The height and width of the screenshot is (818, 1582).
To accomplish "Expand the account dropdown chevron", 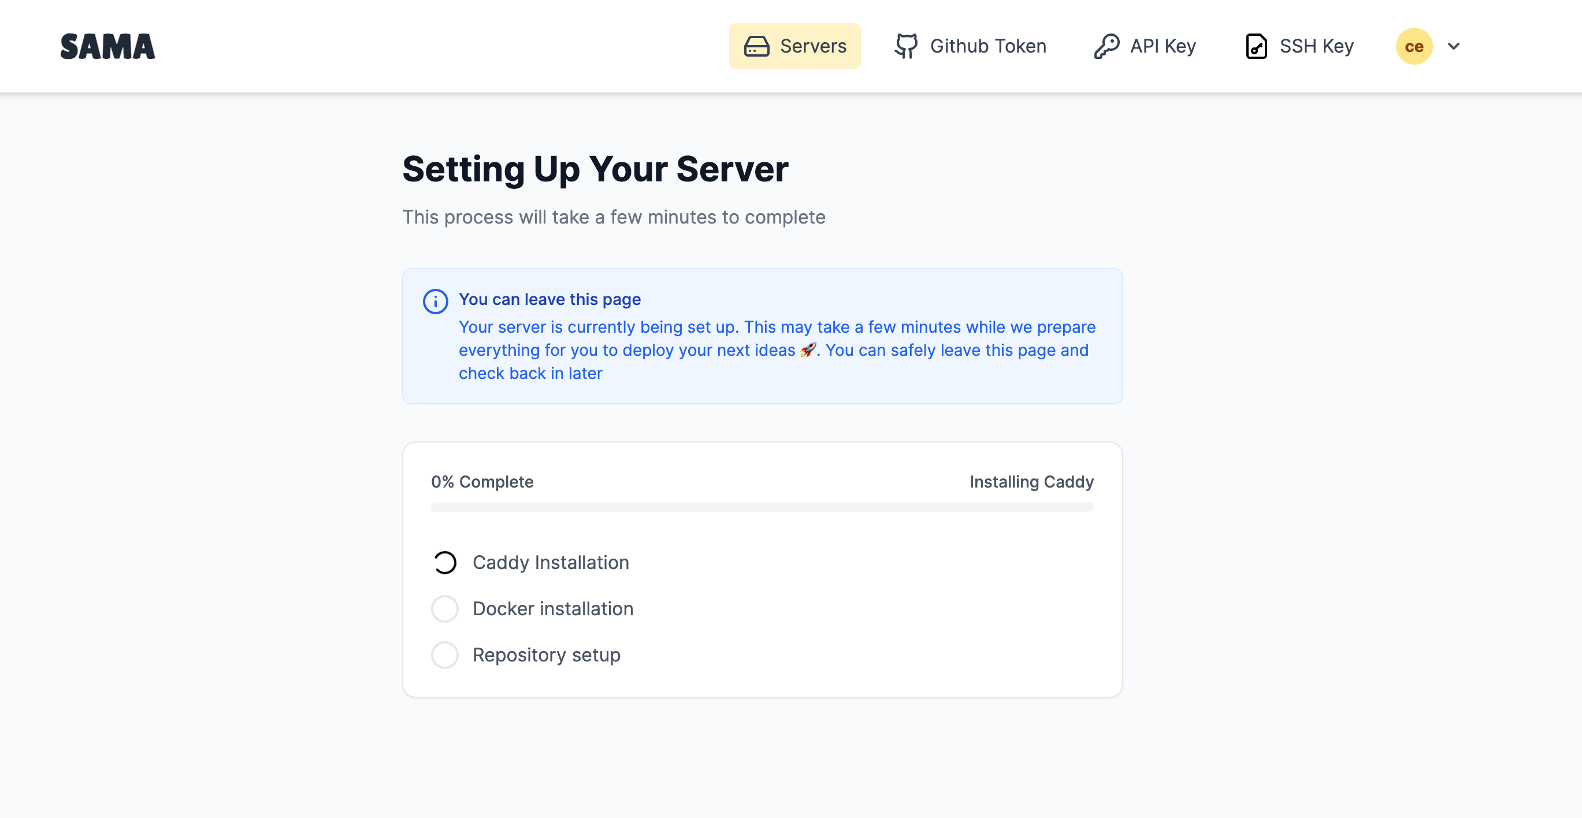I will point(1454,46).
